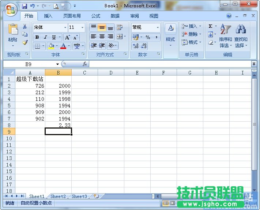
Task: Open the Sheet2 worksheet tab
Action: tap(58, 196)
